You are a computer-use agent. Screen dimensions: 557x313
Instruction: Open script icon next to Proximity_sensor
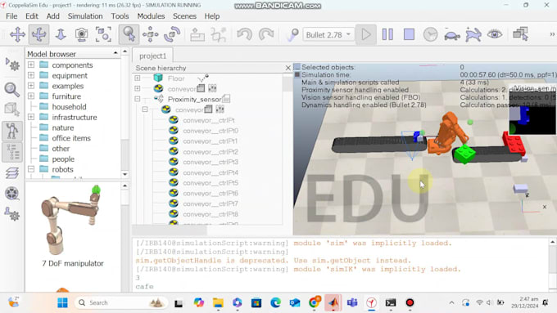[226, 99]
